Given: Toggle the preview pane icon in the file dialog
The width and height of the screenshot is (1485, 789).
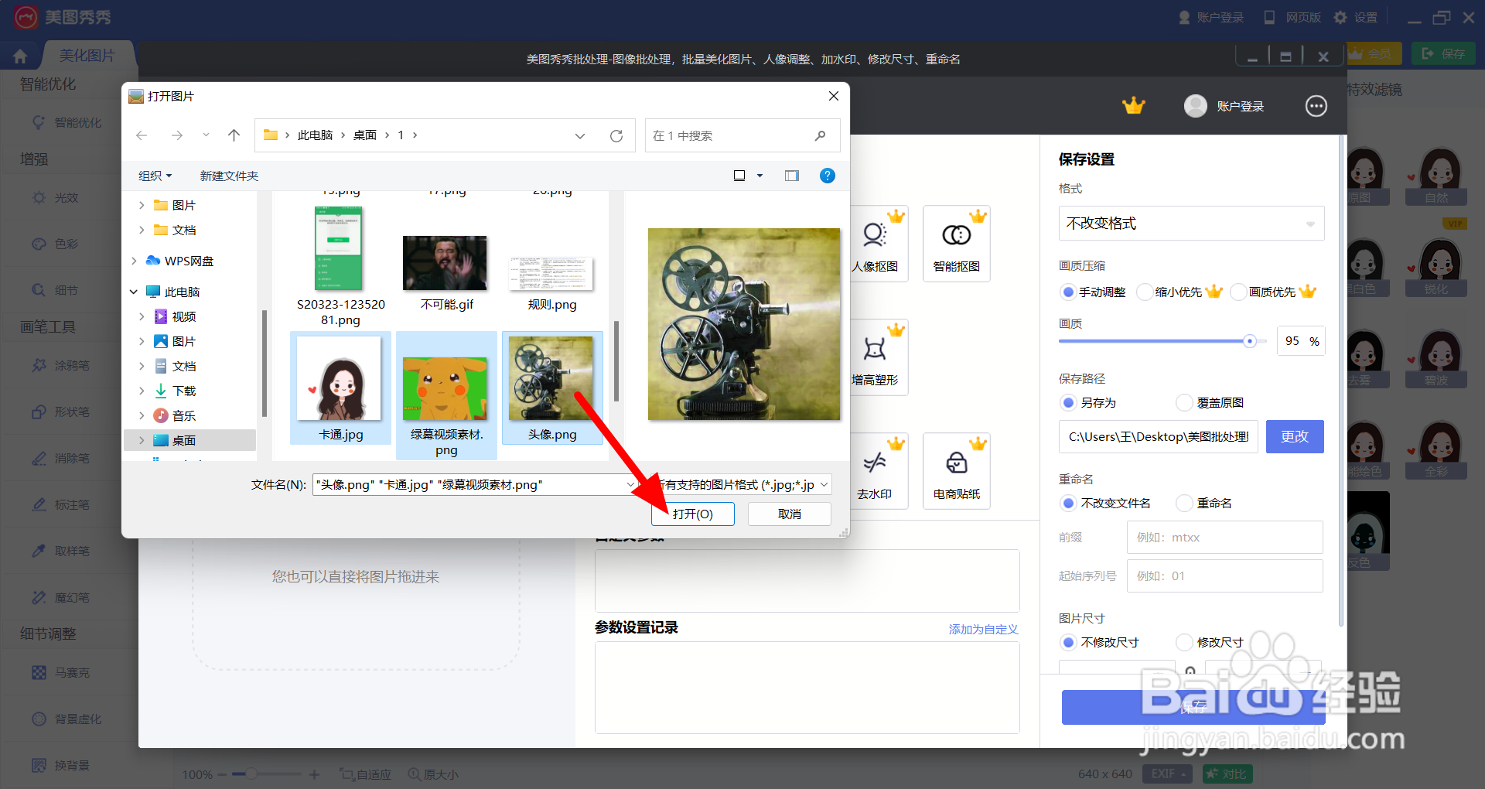Looking at the screenshot, I should tap(792, 176).
